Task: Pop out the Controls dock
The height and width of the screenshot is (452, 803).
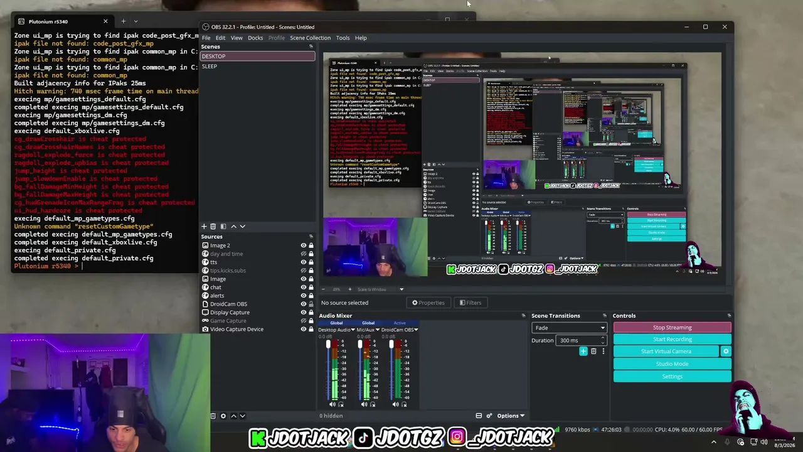Action: pos(729,316)
